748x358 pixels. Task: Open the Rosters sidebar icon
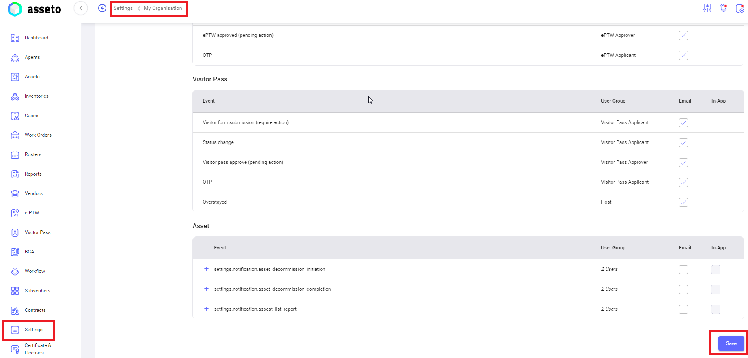[x=15, y=155]
